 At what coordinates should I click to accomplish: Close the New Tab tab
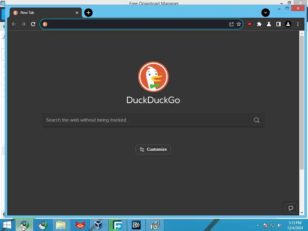click(77, 13)
